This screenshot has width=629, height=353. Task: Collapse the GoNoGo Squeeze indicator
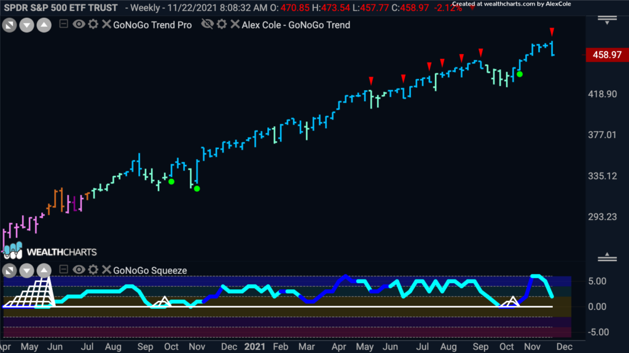coord(63,270)
